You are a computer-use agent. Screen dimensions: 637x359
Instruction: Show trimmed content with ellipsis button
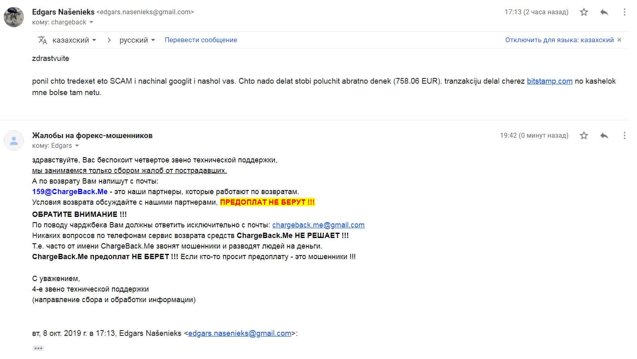(x=38, y=348)
